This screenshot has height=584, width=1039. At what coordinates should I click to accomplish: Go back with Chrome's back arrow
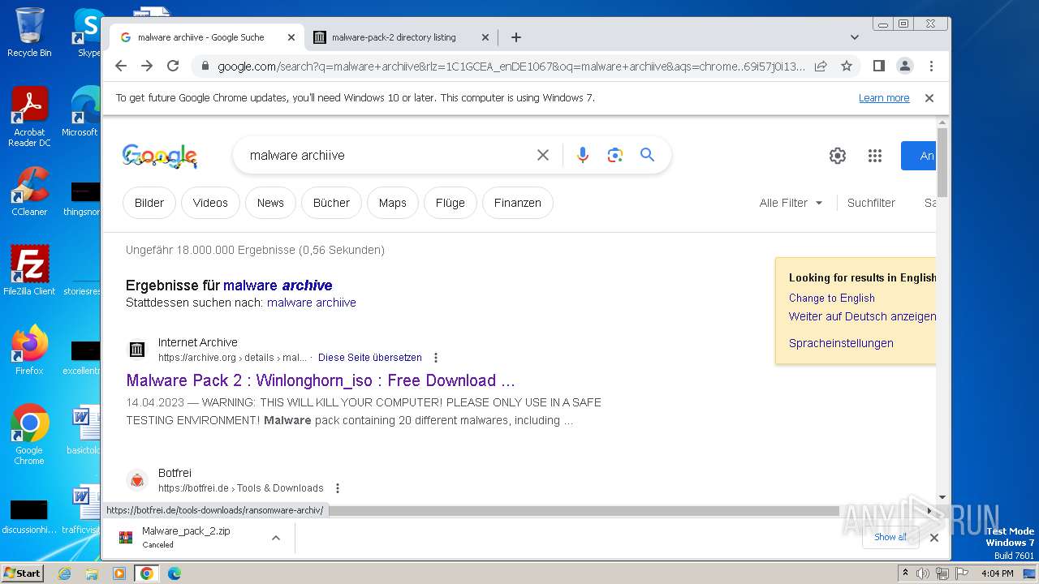[121, 66]
